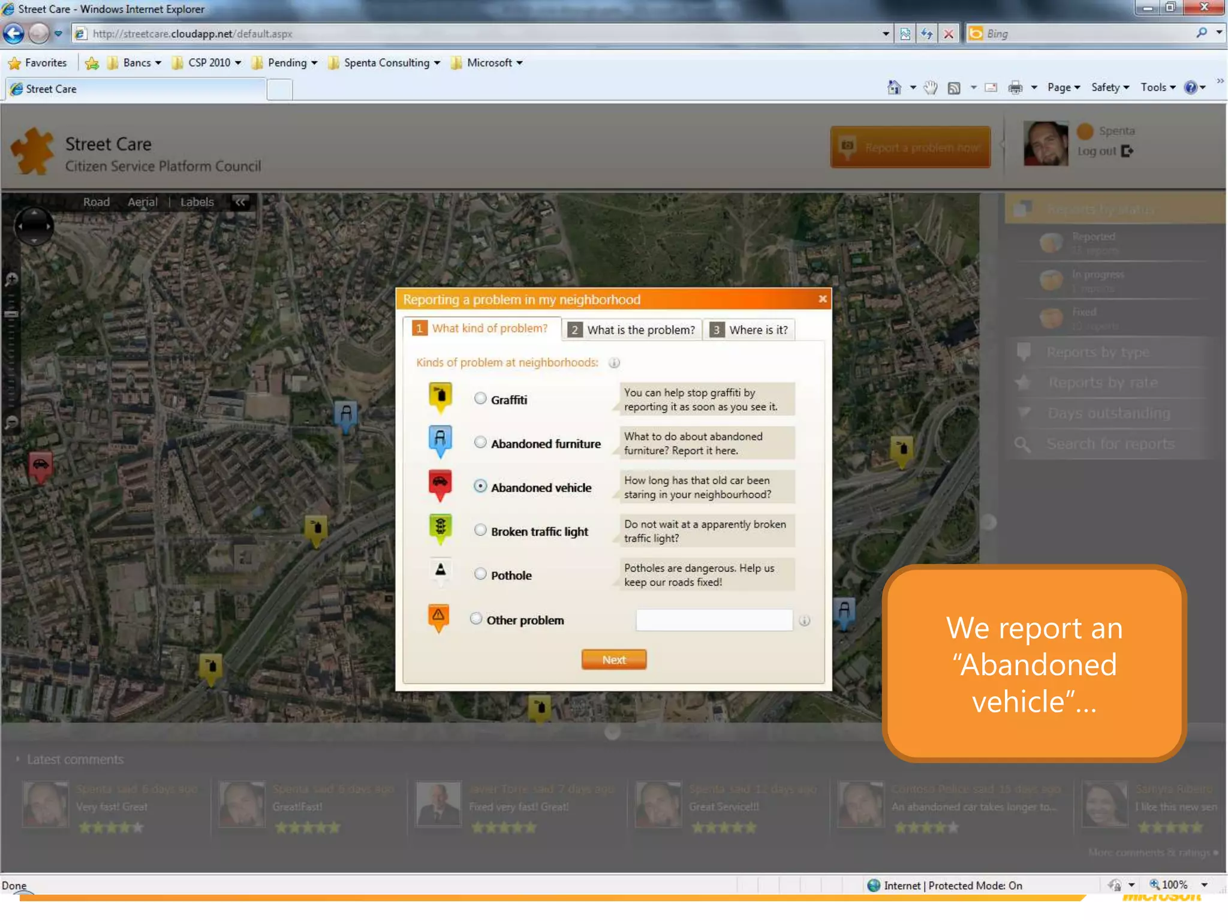Click the map zoom level slider handle
This screenshot has width=1228, height=921.
11,314
